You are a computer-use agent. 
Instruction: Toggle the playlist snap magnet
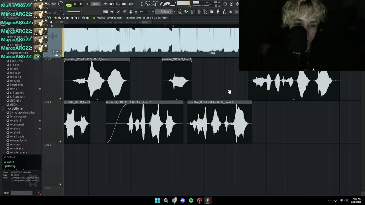pos(49,18)
